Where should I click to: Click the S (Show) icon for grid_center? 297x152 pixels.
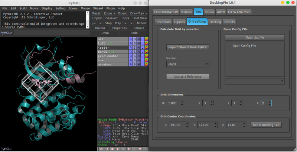[134, 56]
